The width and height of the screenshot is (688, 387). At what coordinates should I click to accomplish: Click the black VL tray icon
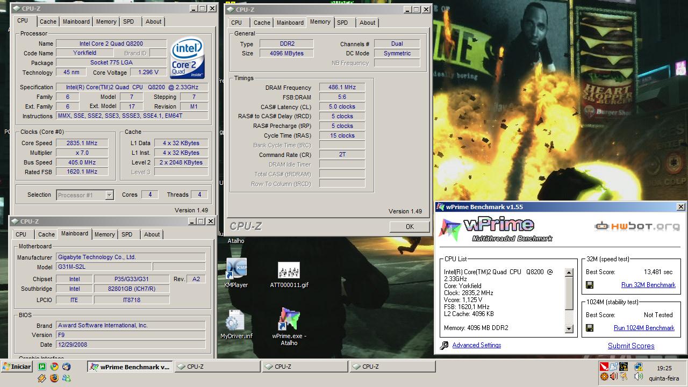(x=623, y=367)
